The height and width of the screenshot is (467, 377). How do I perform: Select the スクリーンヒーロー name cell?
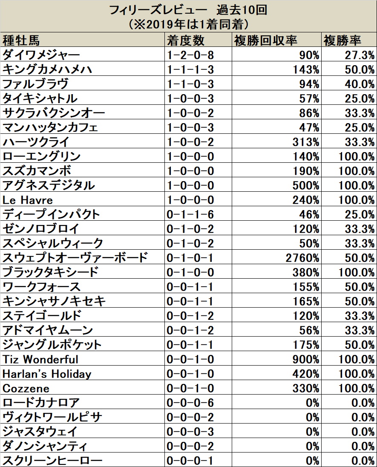83,461
